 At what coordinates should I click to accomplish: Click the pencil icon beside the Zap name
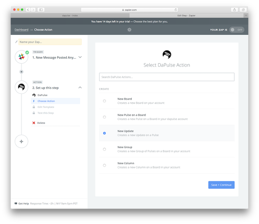click(x=16, y=42)
